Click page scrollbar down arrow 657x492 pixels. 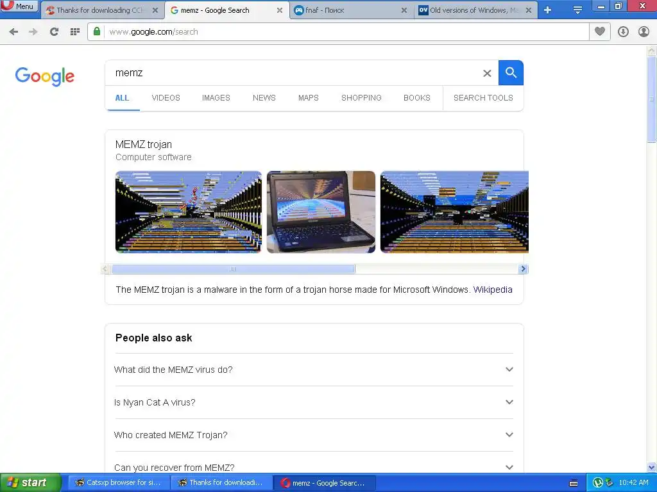pyautogui.click(x=652, y=467)
